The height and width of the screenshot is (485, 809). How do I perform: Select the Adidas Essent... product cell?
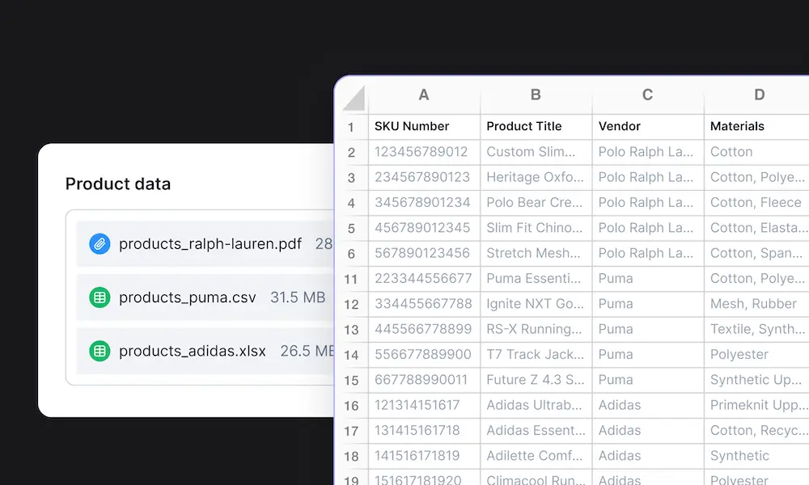coord(536,431)
